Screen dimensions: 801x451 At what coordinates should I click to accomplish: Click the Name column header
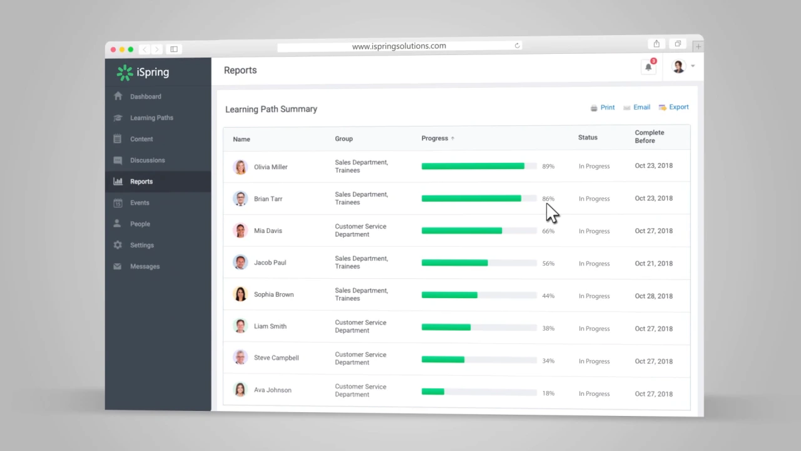tap(242, 139)
